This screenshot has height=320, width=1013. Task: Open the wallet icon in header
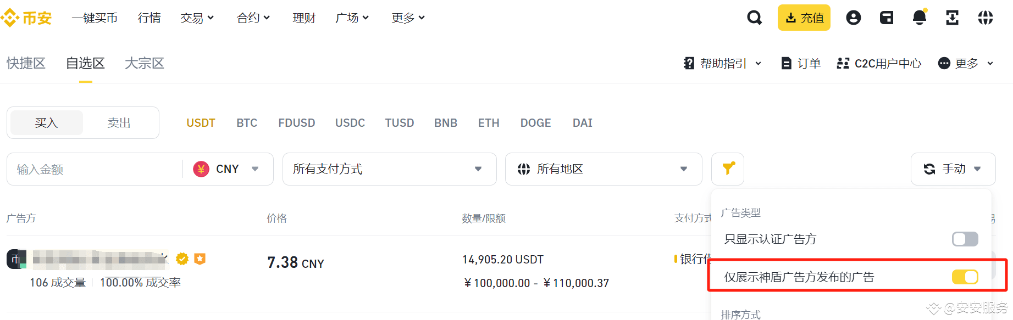(887, 18)
